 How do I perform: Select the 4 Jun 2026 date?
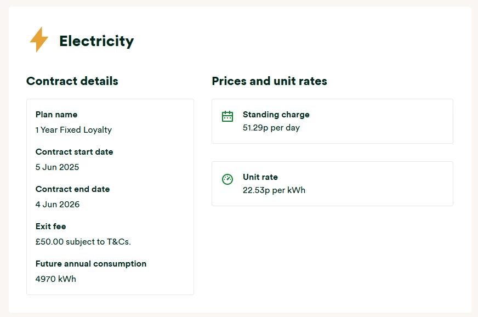pyautogui.click(x=58, y=205)
